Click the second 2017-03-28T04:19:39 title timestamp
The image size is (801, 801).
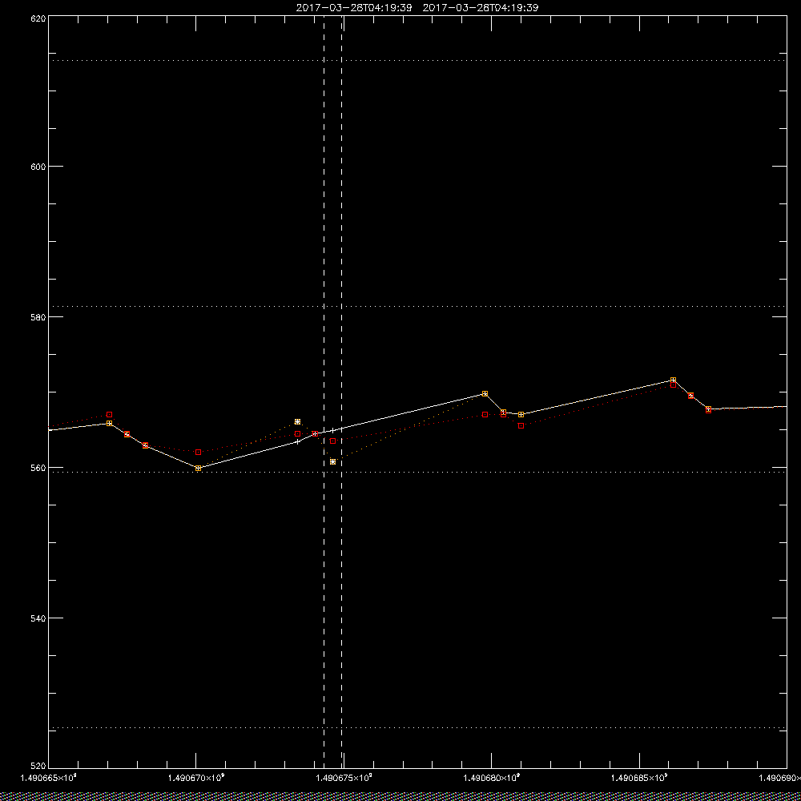tap(480, 8)
